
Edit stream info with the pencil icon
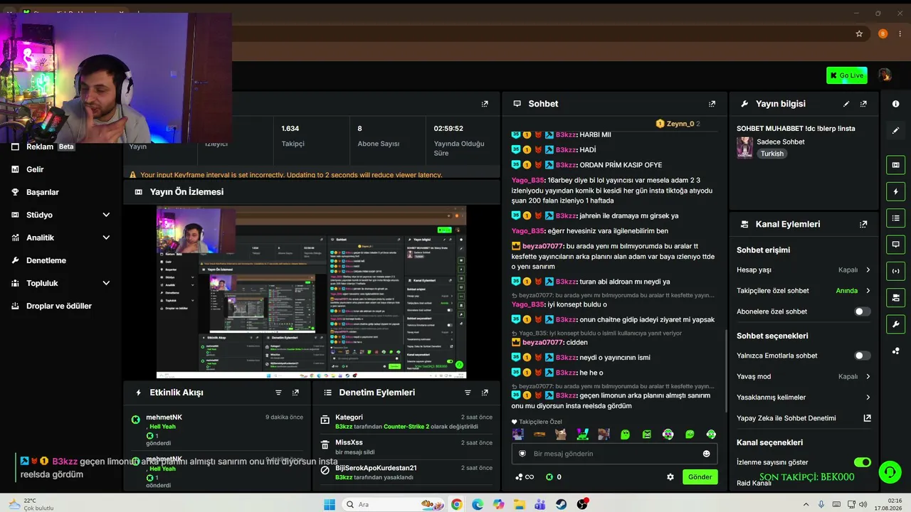pos(846,104)
